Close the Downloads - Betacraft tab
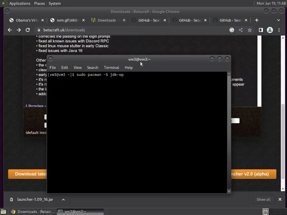Viewport: 287px width, 215px height. [124, 20]
